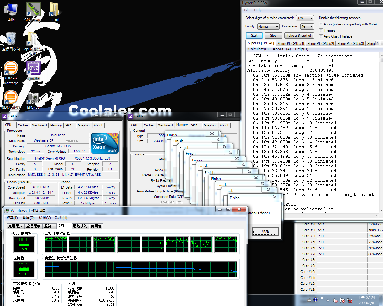Image resolution: width=383 pixels, height=306 pixels.
Task: Open the digits of pi 32M dropdown
Action: 305,18
